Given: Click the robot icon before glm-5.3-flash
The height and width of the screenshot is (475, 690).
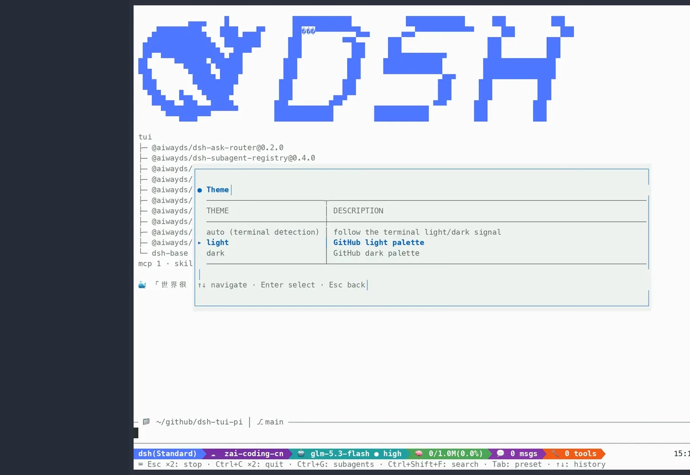Looking at the screenshot, I should [x=301, y=453].
